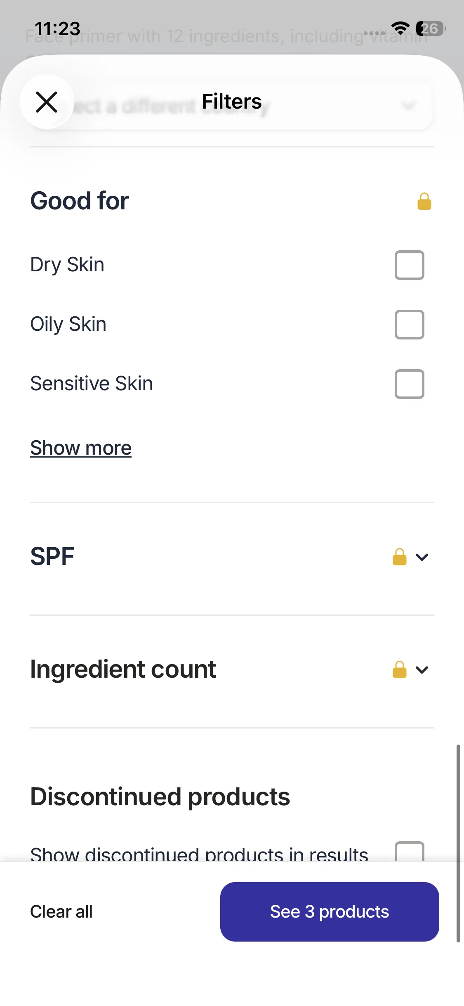The image size is (464, 1006).
Task: Tap the lock icon beside Ingredient count
Action: [399, 669]
